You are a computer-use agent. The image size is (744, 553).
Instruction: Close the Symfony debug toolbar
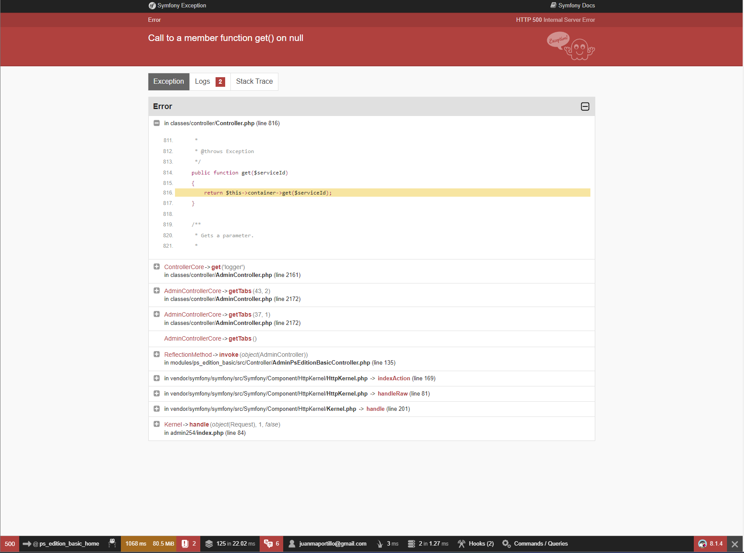point(735,544)
